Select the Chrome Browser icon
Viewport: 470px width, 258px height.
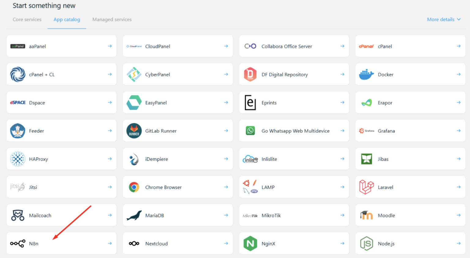[x=134, y=187]
